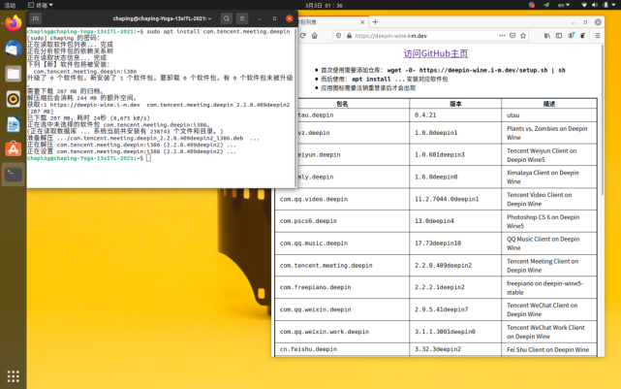Screen dimensions: 621x389
Task: Open Rhythmbox from the dock
Action: [x=14, y=98]
